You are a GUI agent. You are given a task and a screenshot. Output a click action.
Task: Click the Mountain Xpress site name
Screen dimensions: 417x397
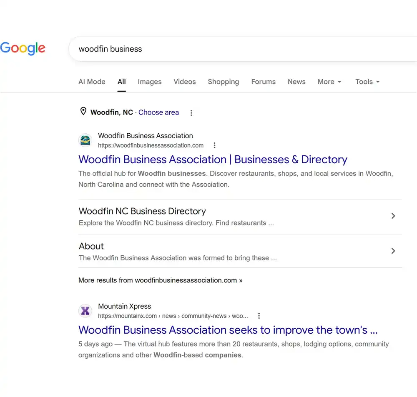tap(124, 306)
